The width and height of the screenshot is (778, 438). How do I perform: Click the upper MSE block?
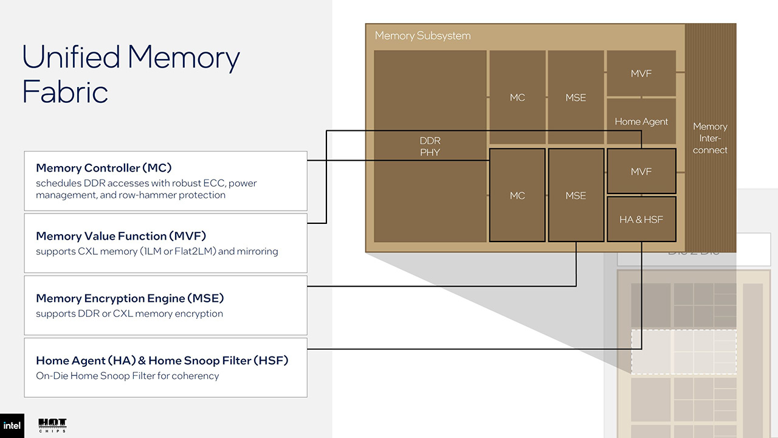click(576, 97)
